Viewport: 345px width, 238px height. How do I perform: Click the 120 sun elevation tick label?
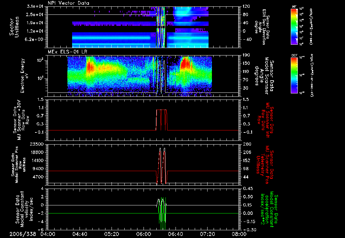246,6
